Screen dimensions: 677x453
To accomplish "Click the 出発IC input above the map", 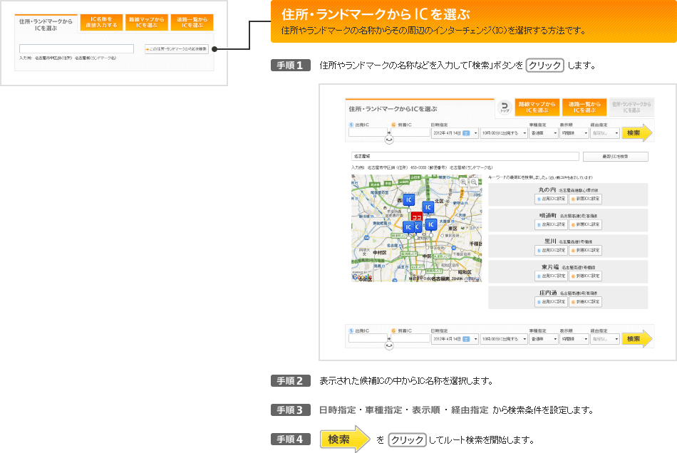I will click(x=368, y=132).
